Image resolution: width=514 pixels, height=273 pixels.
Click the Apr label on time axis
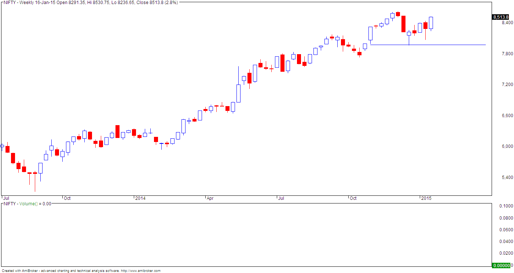pos(210,198)
